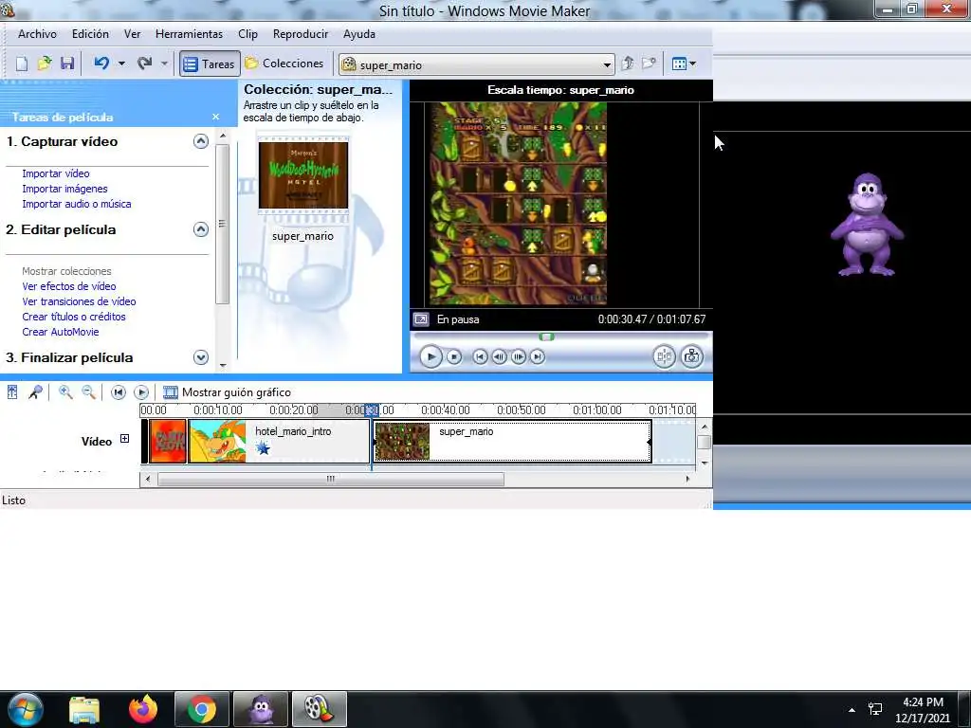Click Importar audio o música link

77,204
